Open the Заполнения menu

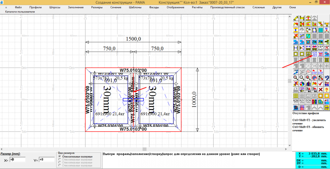pos(76,7)
